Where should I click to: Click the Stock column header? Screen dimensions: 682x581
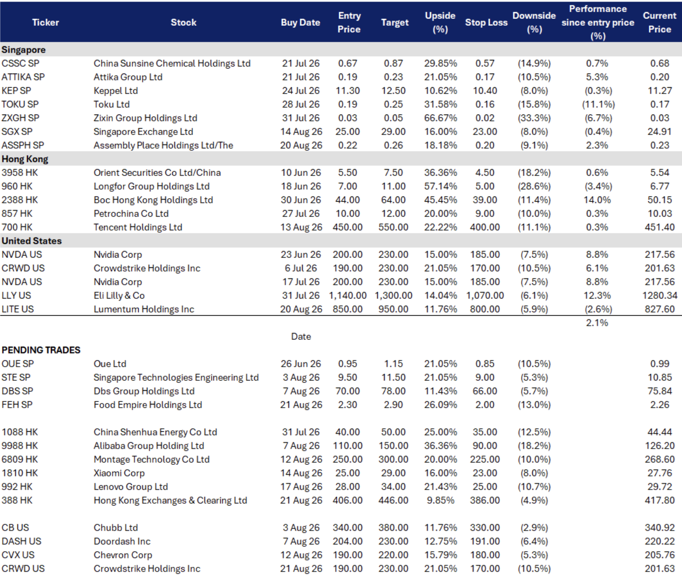[183, 23]
